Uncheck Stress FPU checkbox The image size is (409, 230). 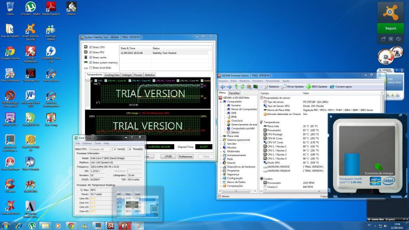(91, 52)
